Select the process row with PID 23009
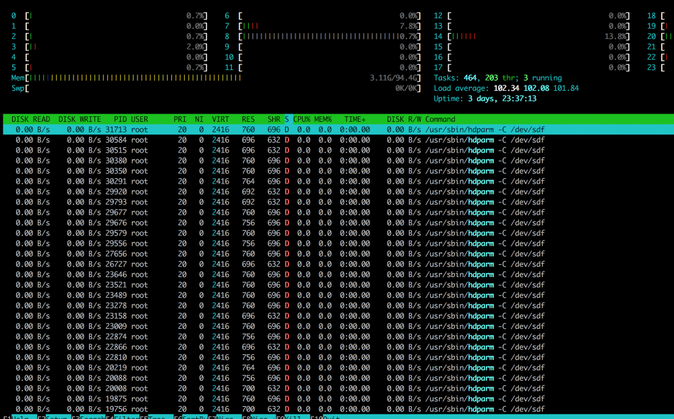The width and height of the screenshot is (674, 419). tap(338, 326)
